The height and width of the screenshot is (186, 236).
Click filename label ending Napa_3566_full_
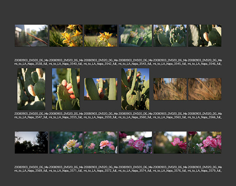205,115
